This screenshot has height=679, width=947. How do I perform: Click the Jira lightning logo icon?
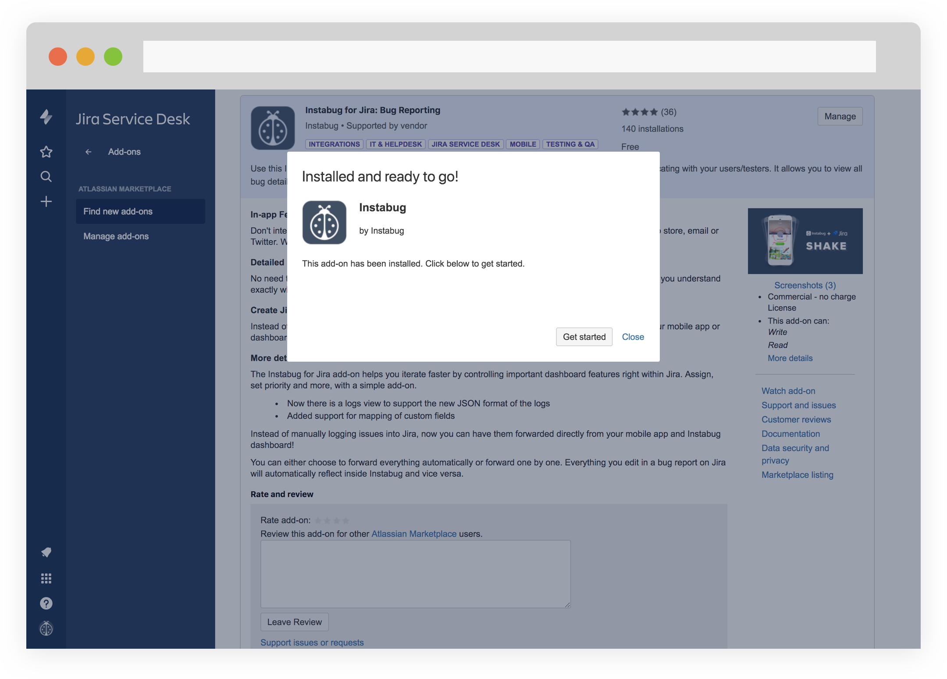point(46,117)
